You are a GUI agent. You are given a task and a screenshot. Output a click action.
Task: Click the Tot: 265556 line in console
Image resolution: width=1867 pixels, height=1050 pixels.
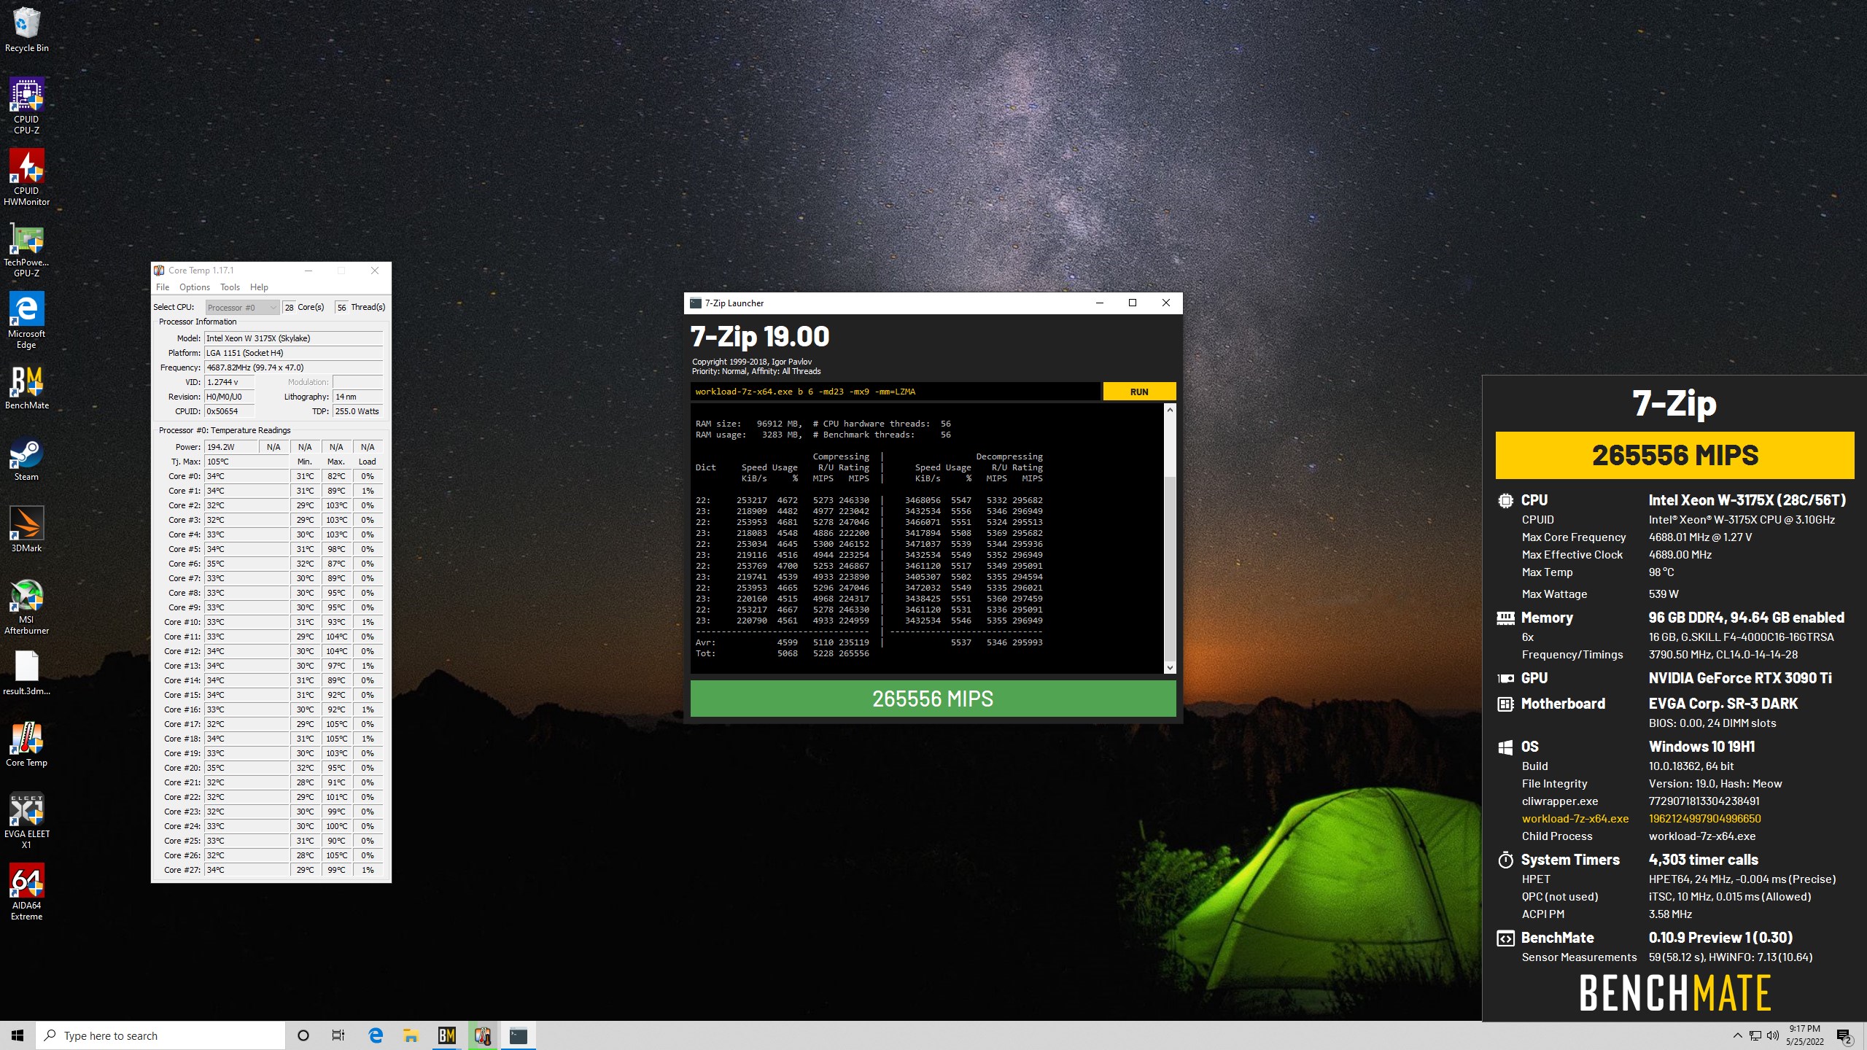click(x=782, y=653)
